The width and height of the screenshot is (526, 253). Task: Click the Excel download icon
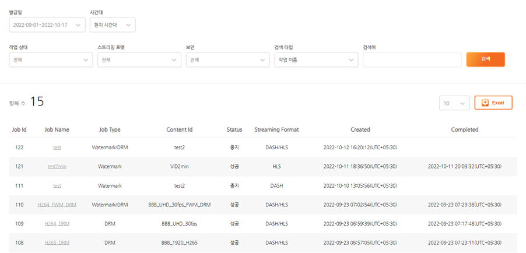point(485,103)
